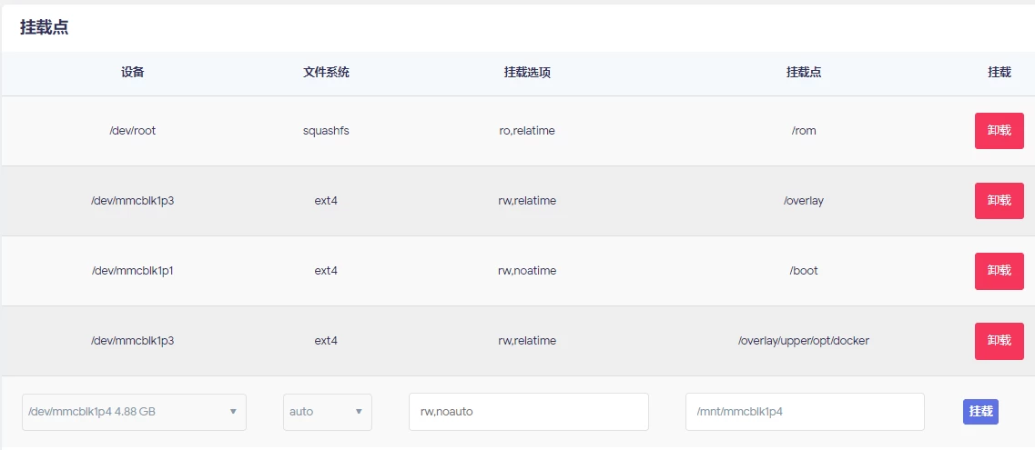This screenshot has height=450, width=1035.
Task: Open the /dev/mmcblk1p4 device dropdown
Action: pyautogui.click(x=134, y=412)
